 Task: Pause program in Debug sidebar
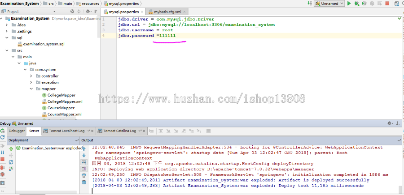coord(2,153)
